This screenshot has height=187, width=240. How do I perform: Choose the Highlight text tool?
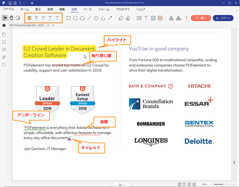(29, 18)
